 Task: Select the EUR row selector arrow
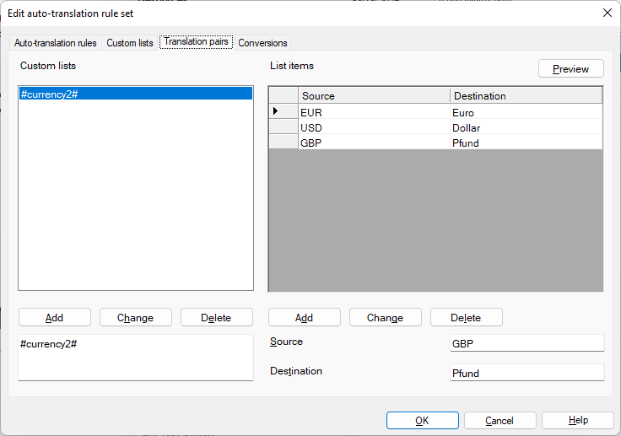click(x=283, y=112)
